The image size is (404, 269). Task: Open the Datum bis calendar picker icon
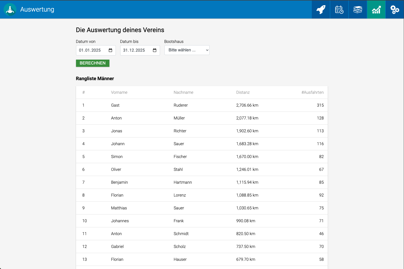pyautogui.click(x=155, y=50)
